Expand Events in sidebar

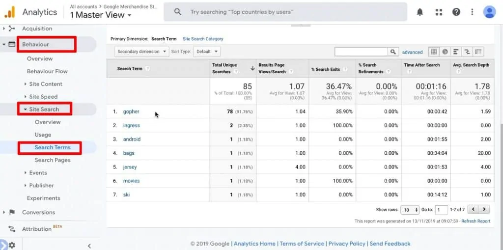coord(26,173)
